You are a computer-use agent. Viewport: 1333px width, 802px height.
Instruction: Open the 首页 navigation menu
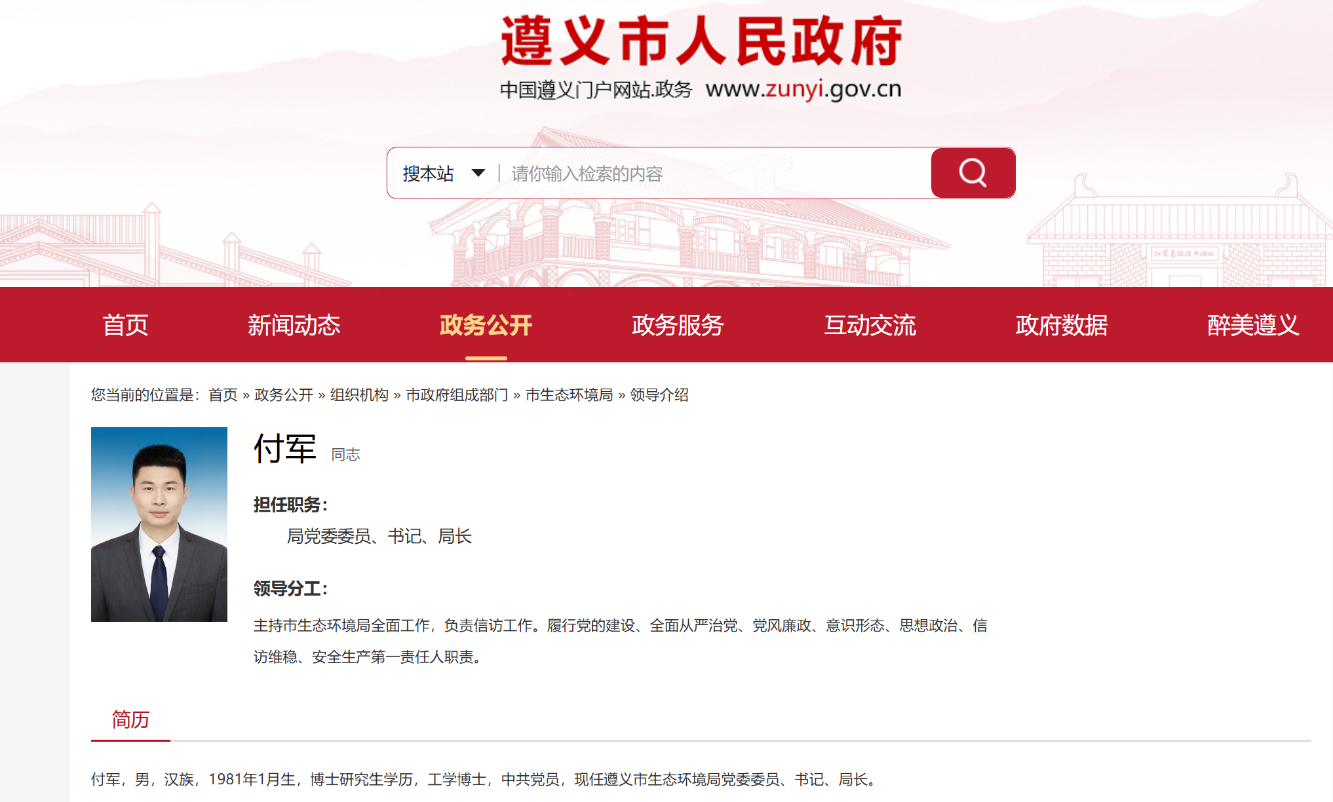point(125,325)
